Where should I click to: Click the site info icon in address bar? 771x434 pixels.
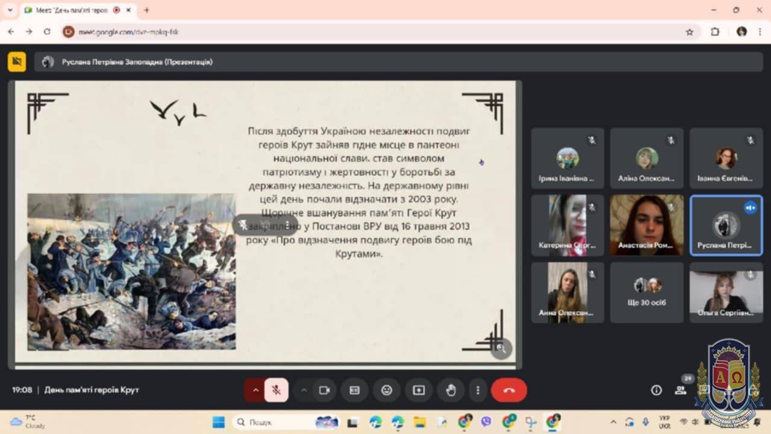click(x=69, y=31)
